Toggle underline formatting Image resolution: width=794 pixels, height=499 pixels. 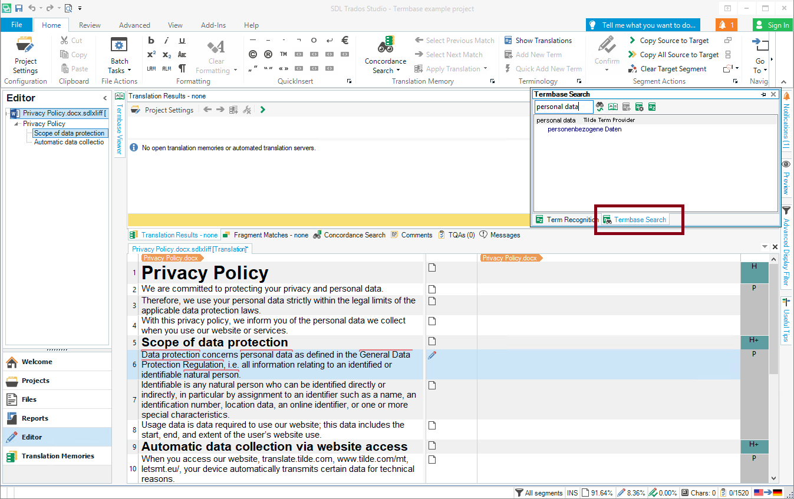pos(182,40)
